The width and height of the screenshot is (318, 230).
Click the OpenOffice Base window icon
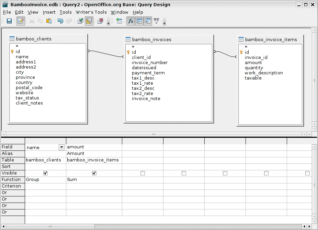(5, 4)
